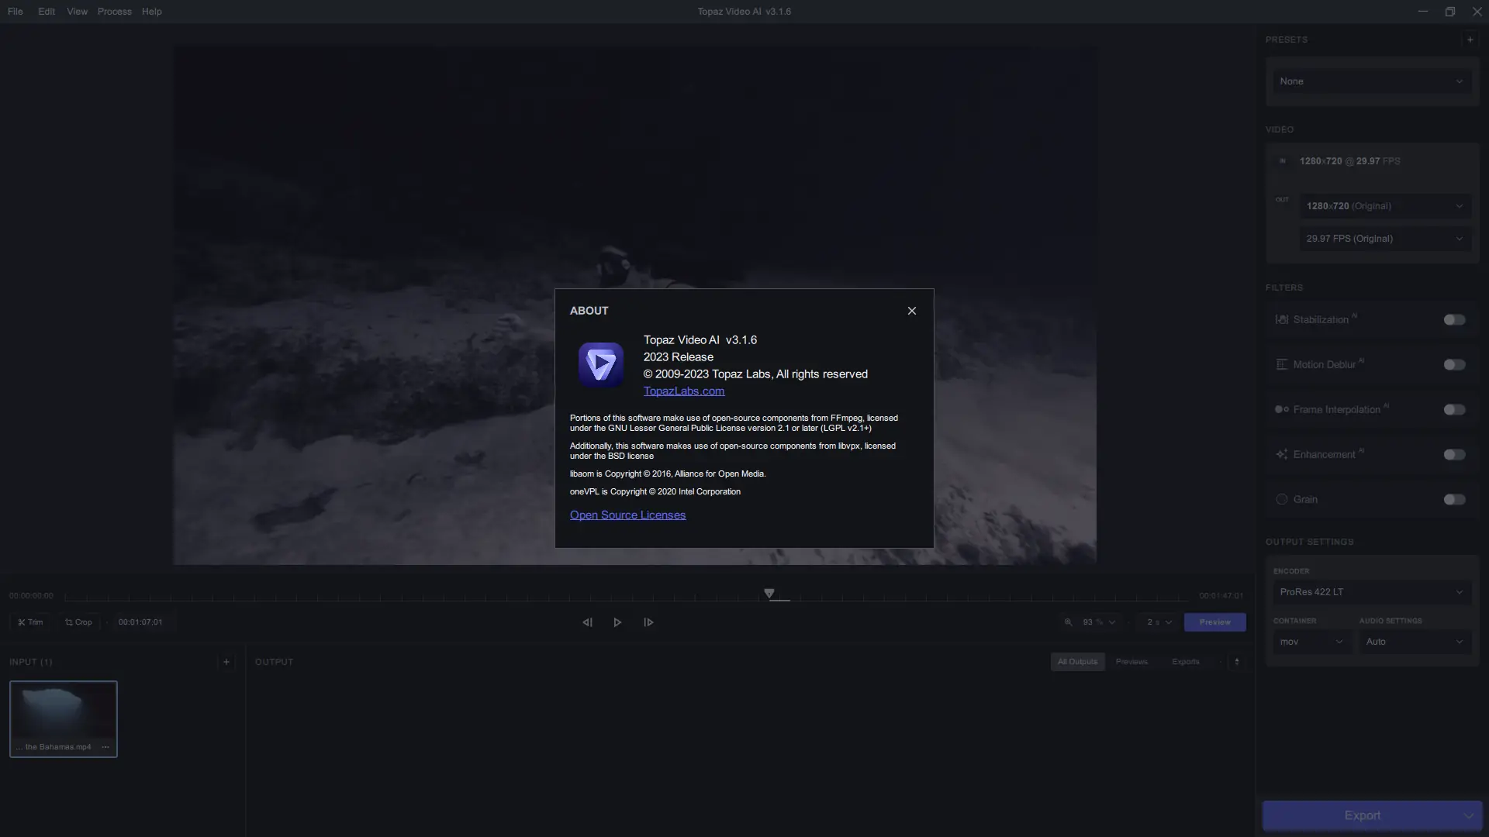Add input file with plus icon
Viewport: 1489px width, 837px height.
[x=226, y=662]
